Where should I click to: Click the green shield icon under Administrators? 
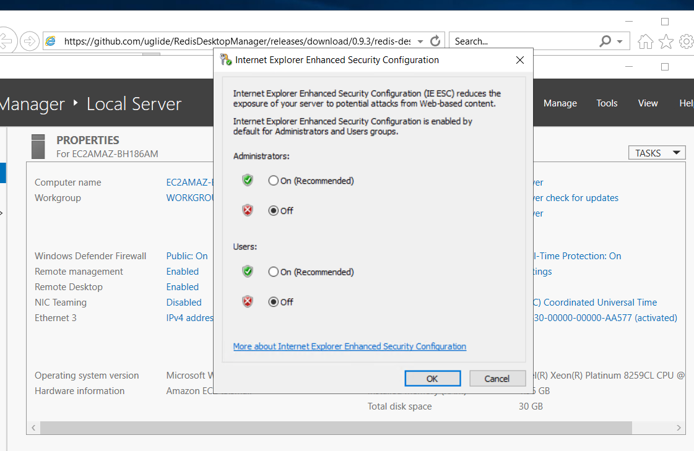click(248, 181)
